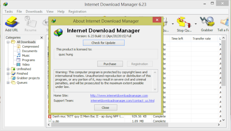Screen dimensions: 231x131
Task: Click the horizontal scrollbar thumb
Action: coord(110,125)
